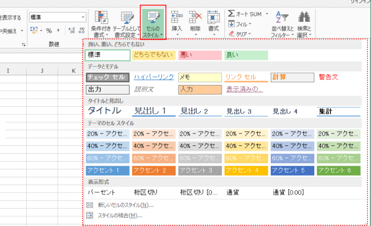The image size is (371, 226).
Task: Click the 削除 (Delete) cells icon
Action: click(195, 22)
